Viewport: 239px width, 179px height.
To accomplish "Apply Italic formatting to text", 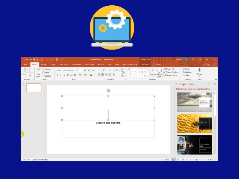I will click(x=61, y=75).
